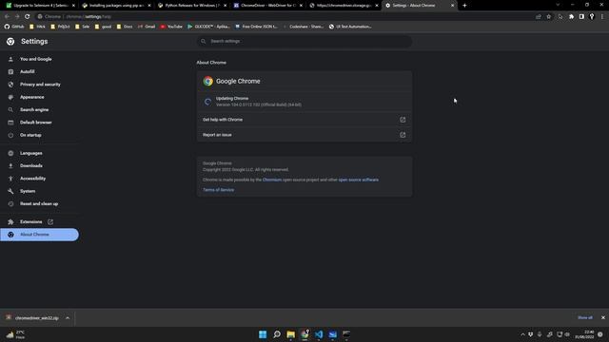Go forward in browser history
The height and width of the screenshot is (342, 609).
point(17,17)
